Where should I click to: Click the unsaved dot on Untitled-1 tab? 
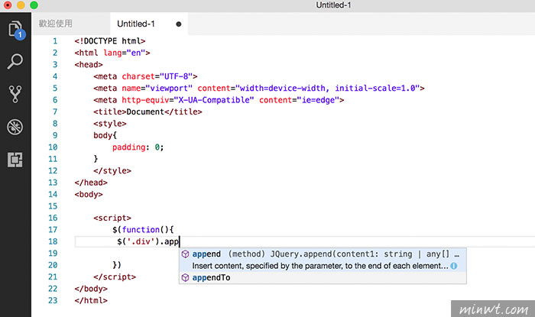point(178,24)
